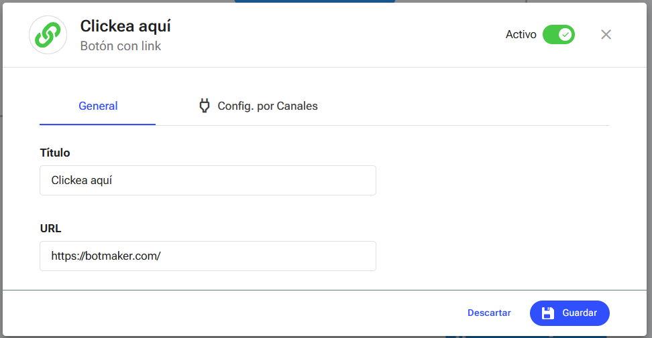Click the white checkmark knob on the switch

pyautogui.click(x=565, y=34)
